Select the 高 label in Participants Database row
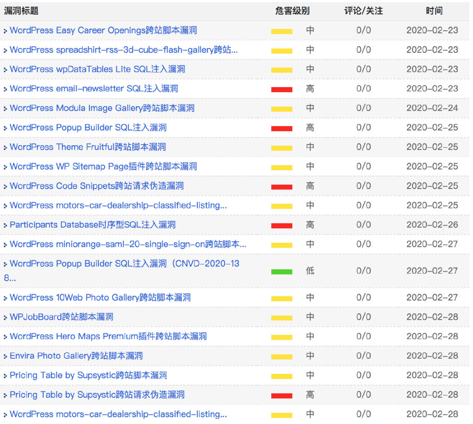Screen dimensions: 473x424 (x=310, y=225)
